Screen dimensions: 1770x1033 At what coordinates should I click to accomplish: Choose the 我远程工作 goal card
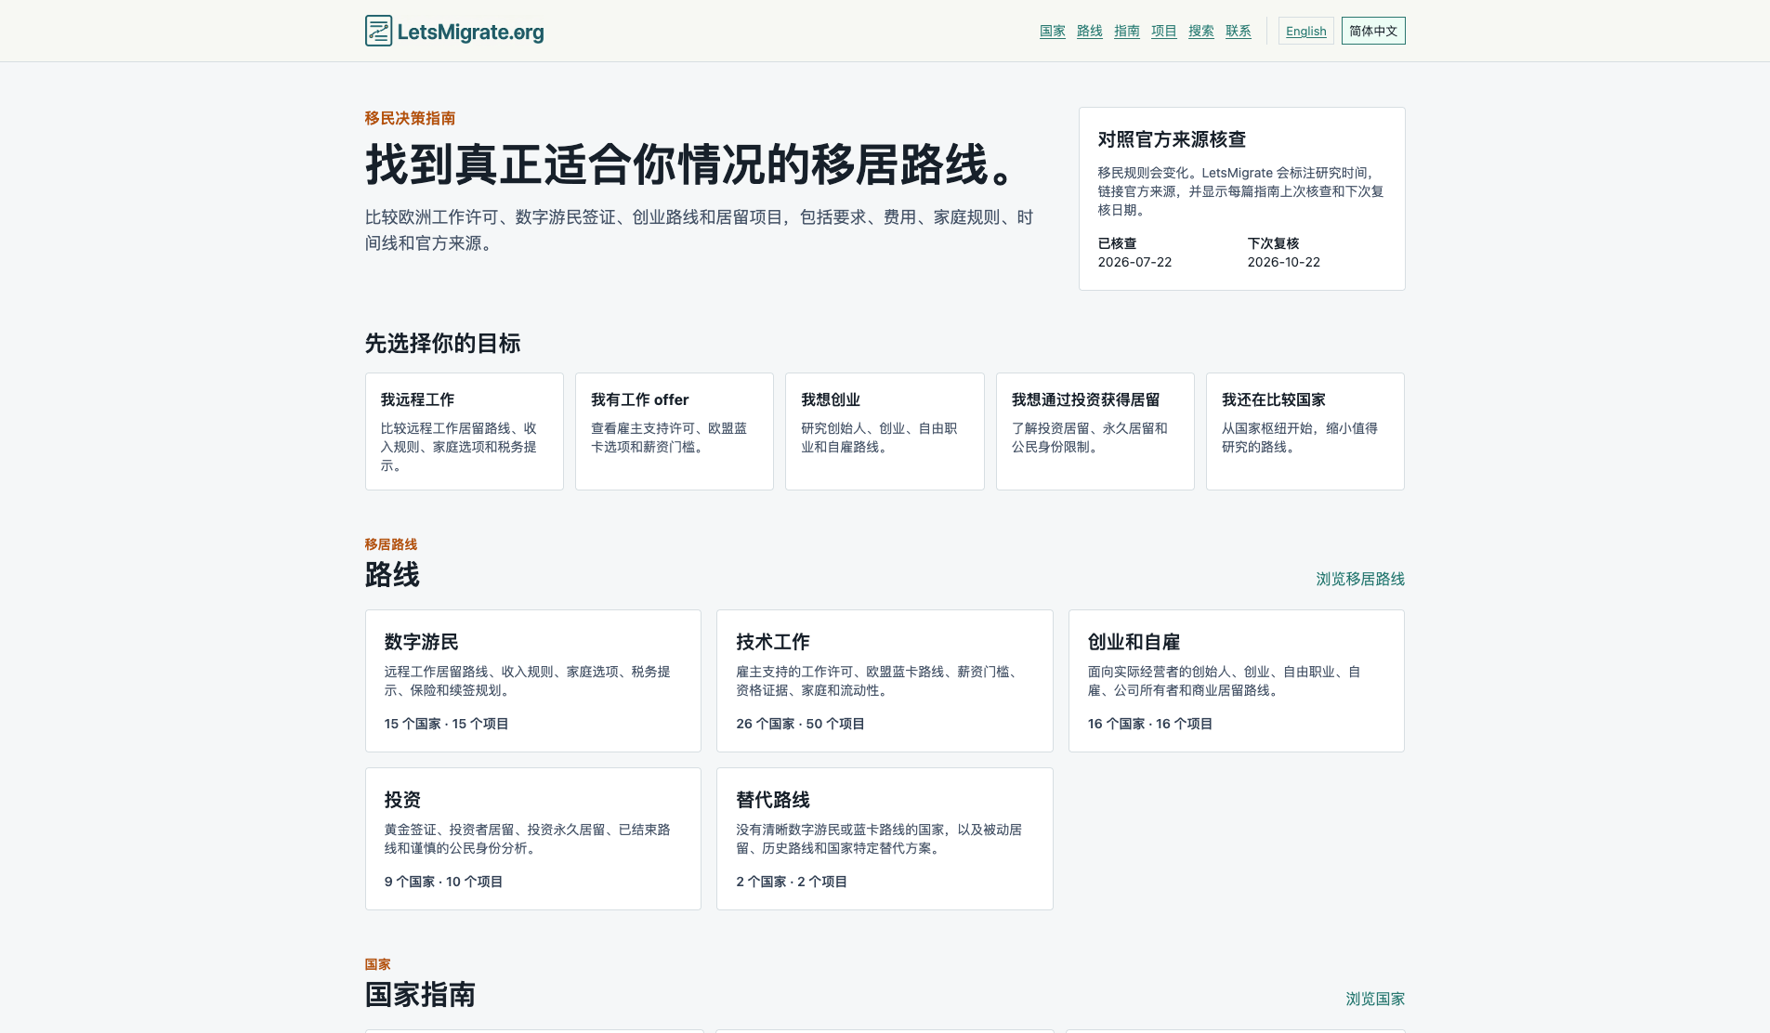[465, 431]
